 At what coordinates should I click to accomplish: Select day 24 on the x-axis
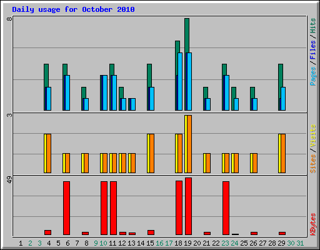tap(234, 243)
